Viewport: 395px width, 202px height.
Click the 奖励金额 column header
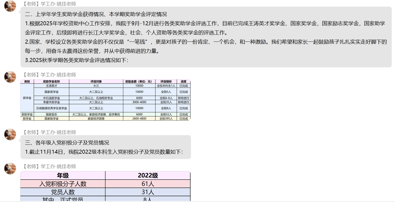[139, 81]
